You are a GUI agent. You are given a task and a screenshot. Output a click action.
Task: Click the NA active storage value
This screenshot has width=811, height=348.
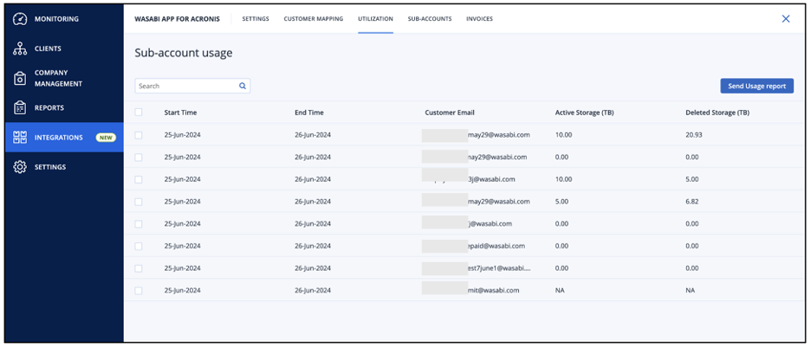pos(560,291)
